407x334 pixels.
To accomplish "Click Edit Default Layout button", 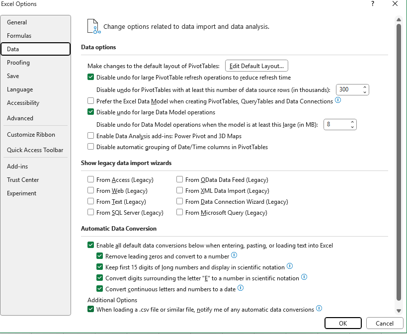I will pyautogui.click(x=256, y=66).
